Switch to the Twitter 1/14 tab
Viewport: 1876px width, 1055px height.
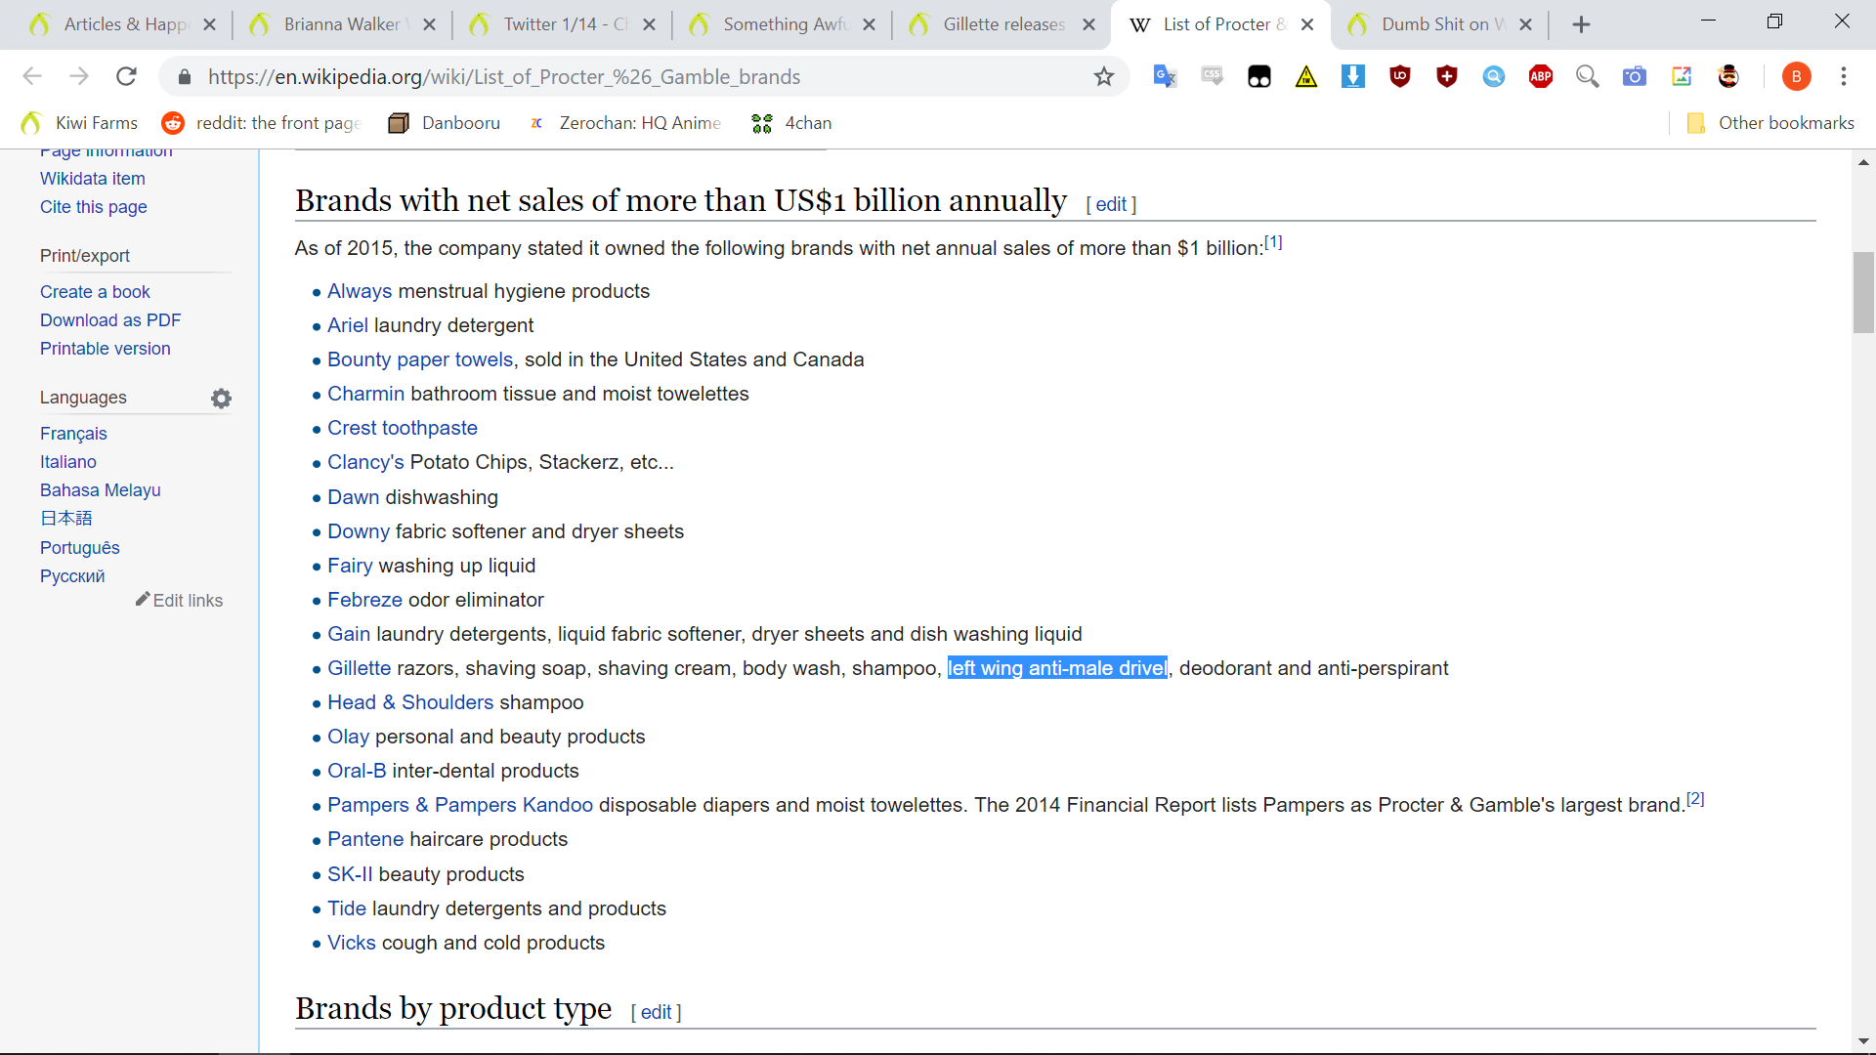562,24
